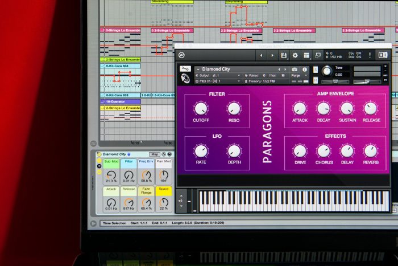This screenshot has height=266, width=398.
Task: Open the Kontakt logo menu
Action: tap(181, 55)
